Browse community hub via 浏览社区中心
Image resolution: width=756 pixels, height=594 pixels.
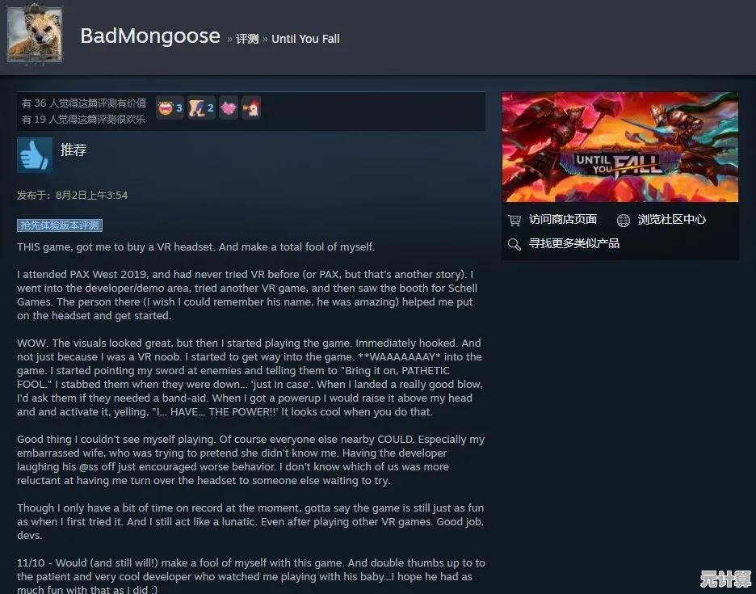[672, 220]
